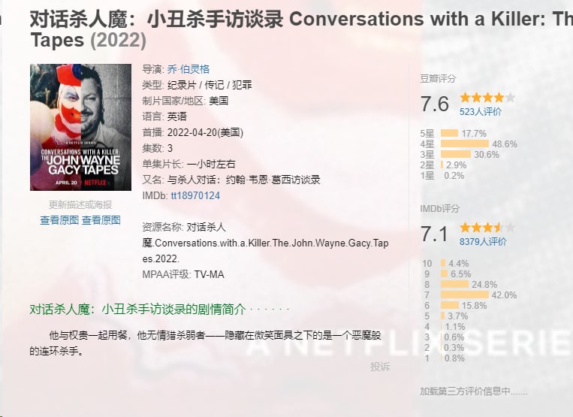Viewport: 573px width, 417px height.
Task: Click the 投诉 report link
Action: pyautogui.click(x=380, y=367)
